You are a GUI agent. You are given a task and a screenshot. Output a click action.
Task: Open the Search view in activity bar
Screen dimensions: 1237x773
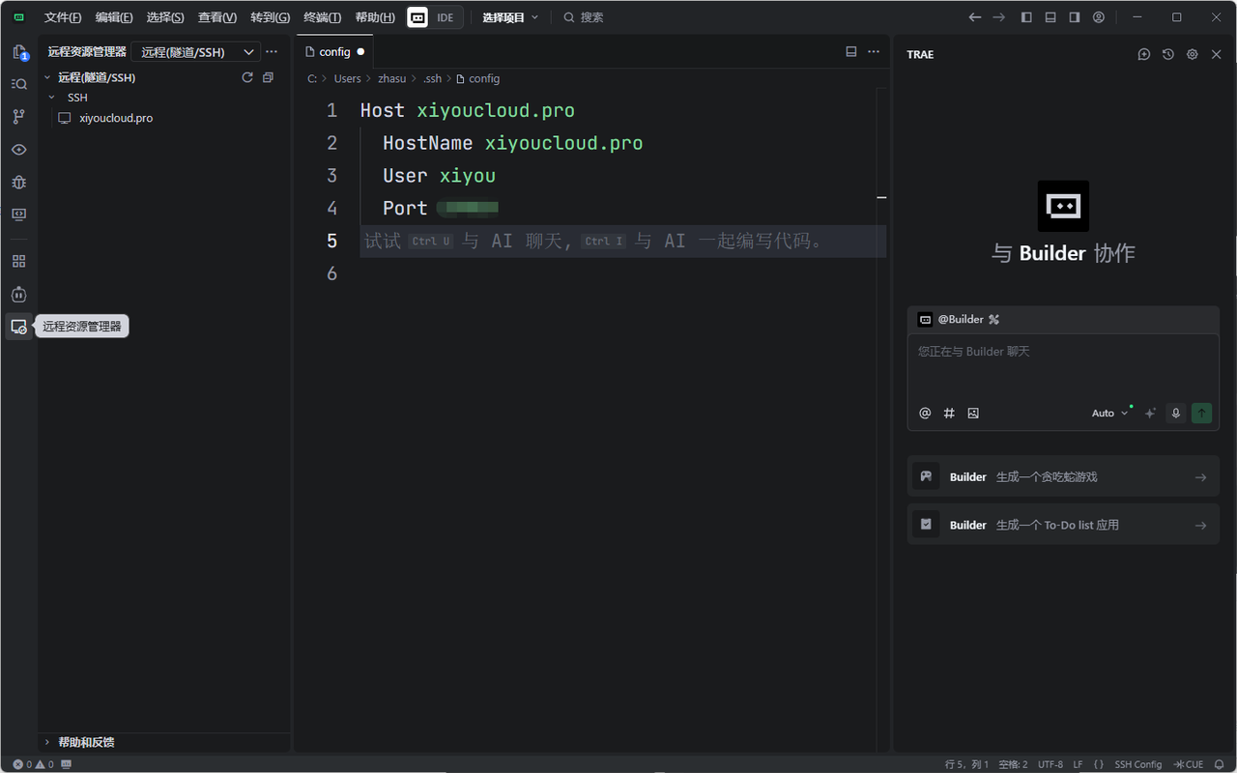[x=18, y=84]
